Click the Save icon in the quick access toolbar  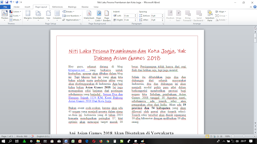coord(7,2)
